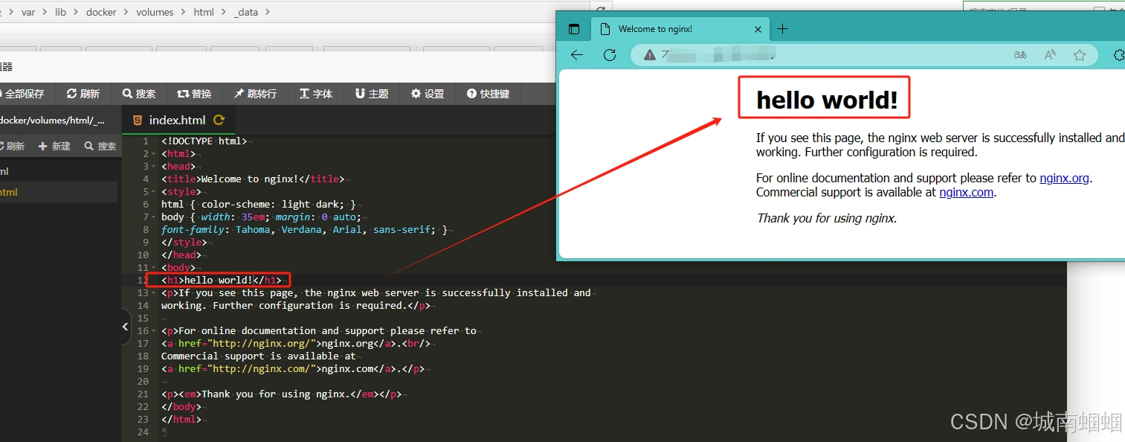Show the 快捷键 shortcuts help
Viewport: 1125px width, 442px height.
[x=488, y=94]
